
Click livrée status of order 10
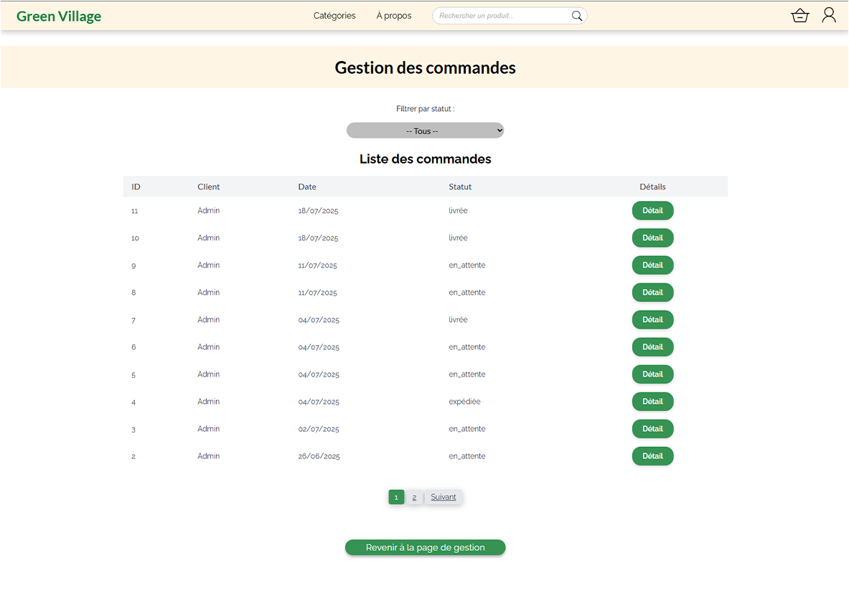(x=458, y=238)
